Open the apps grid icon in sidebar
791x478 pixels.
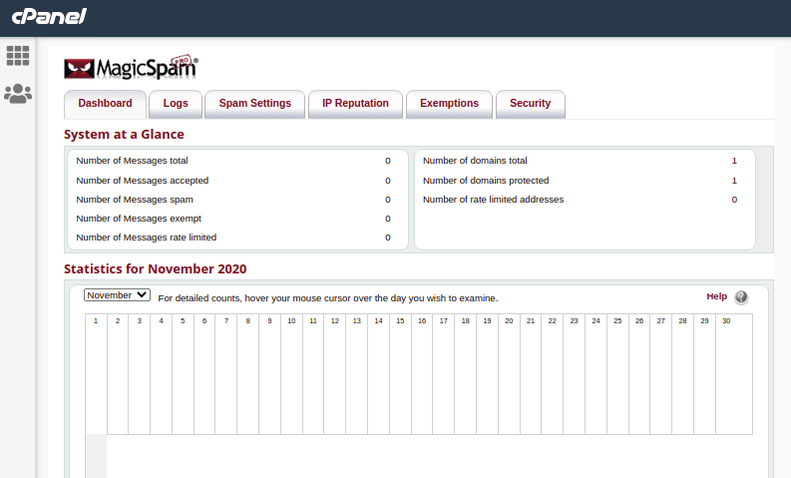(x=18, y=56)
